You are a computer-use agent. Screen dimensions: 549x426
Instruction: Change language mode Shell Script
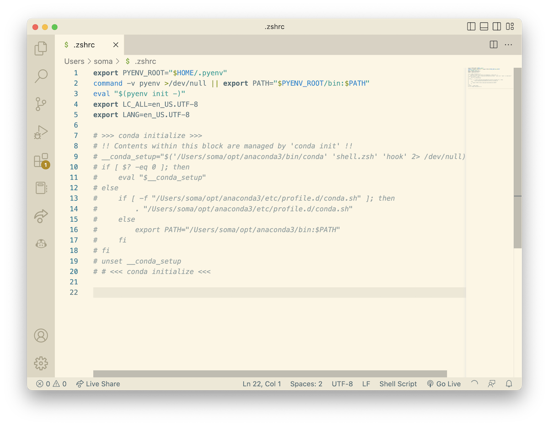pyautogui.click(x=398, y=384)
